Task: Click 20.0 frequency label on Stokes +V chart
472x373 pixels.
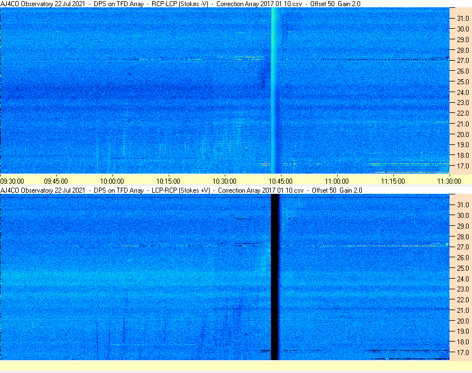Action: 463,321
